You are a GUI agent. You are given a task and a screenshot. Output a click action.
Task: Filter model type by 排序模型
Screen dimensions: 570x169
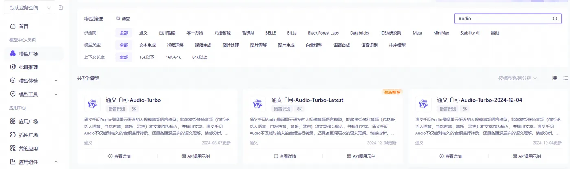click(397, 45)
